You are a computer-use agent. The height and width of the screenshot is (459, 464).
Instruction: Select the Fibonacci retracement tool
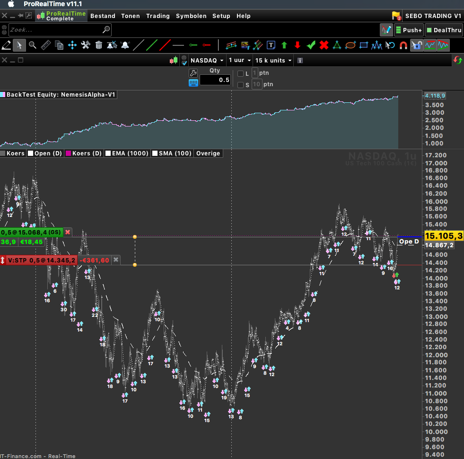(x=245, y=45)
